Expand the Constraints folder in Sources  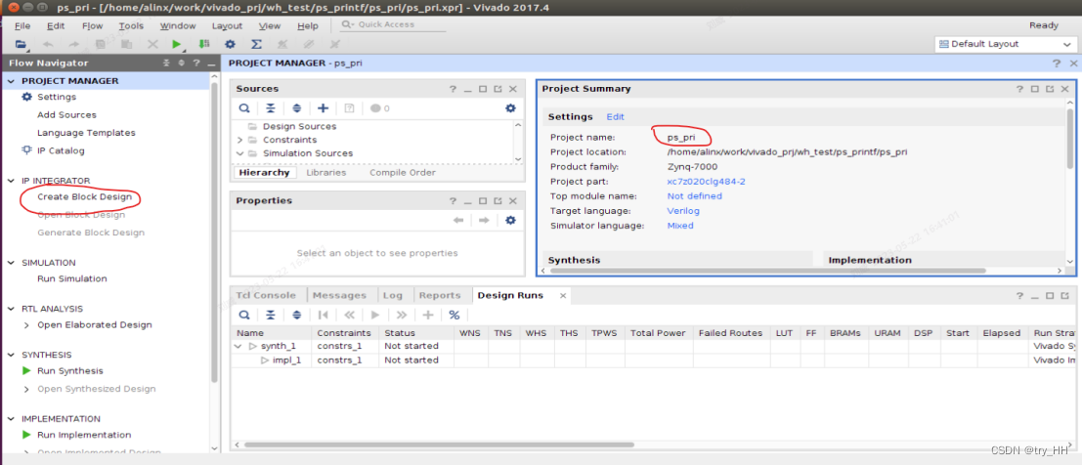tap(239, 140)
